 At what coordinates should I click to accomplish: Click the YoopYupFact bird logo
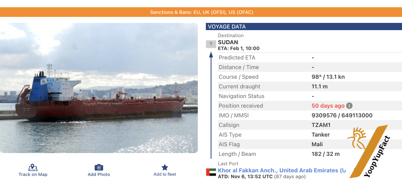tap(356, 139)
